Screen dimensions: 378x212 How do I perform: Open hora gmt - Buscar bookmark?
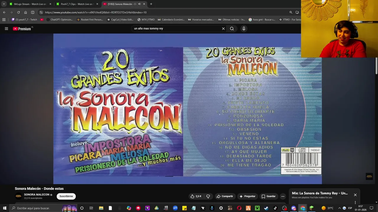262,20
